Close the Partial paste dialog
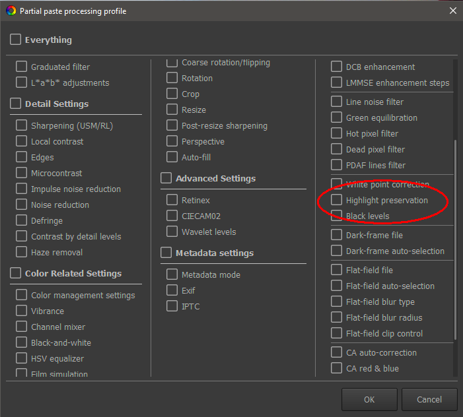The height and width of the screenshot is (417, 463). tap(452, 11)
